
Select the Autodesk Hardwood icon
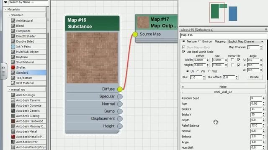13,121
